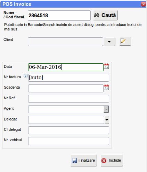Click info bubble icon beside Nr factura
The image size is (147, 172).
(x=26, y=76)
